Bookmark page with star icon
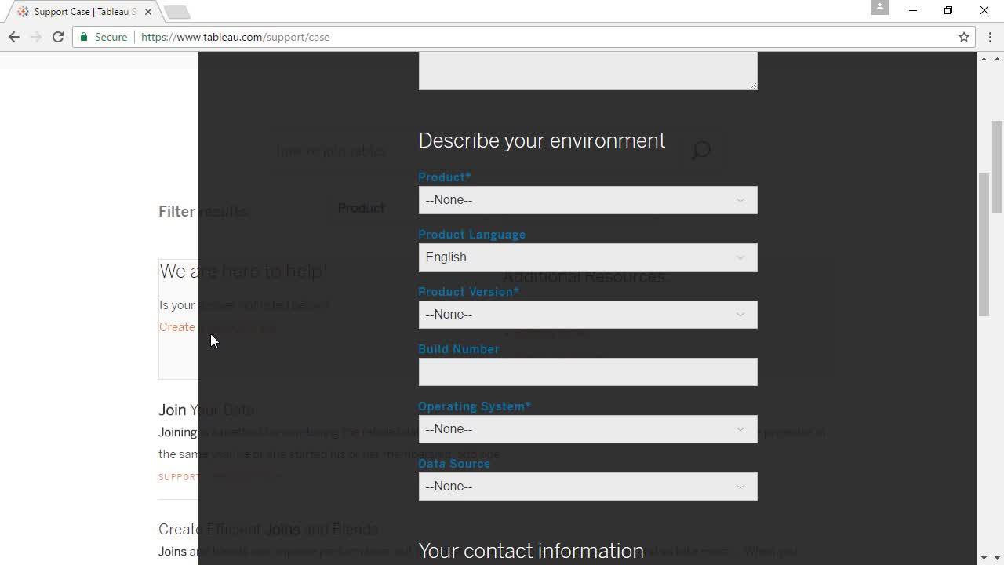Image resolution: width=1004 pixels, height=565 pixels. 964,37
